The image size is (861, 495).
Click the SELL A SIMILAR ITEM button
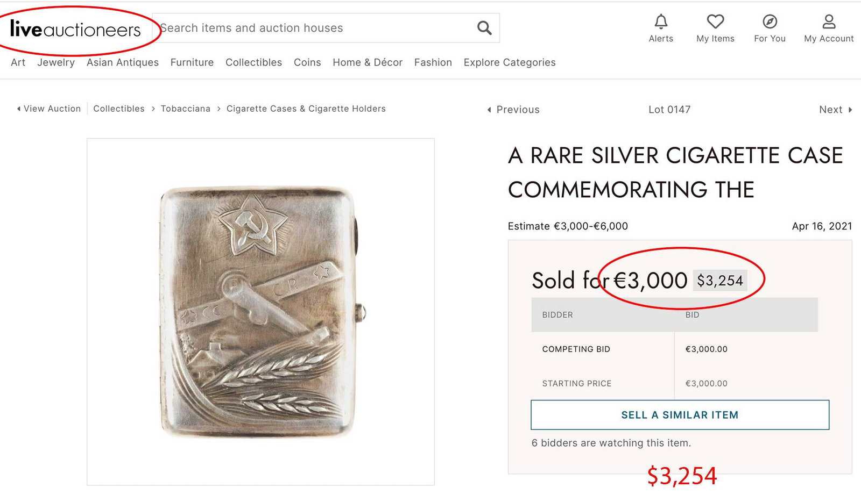tap(679, 414)
